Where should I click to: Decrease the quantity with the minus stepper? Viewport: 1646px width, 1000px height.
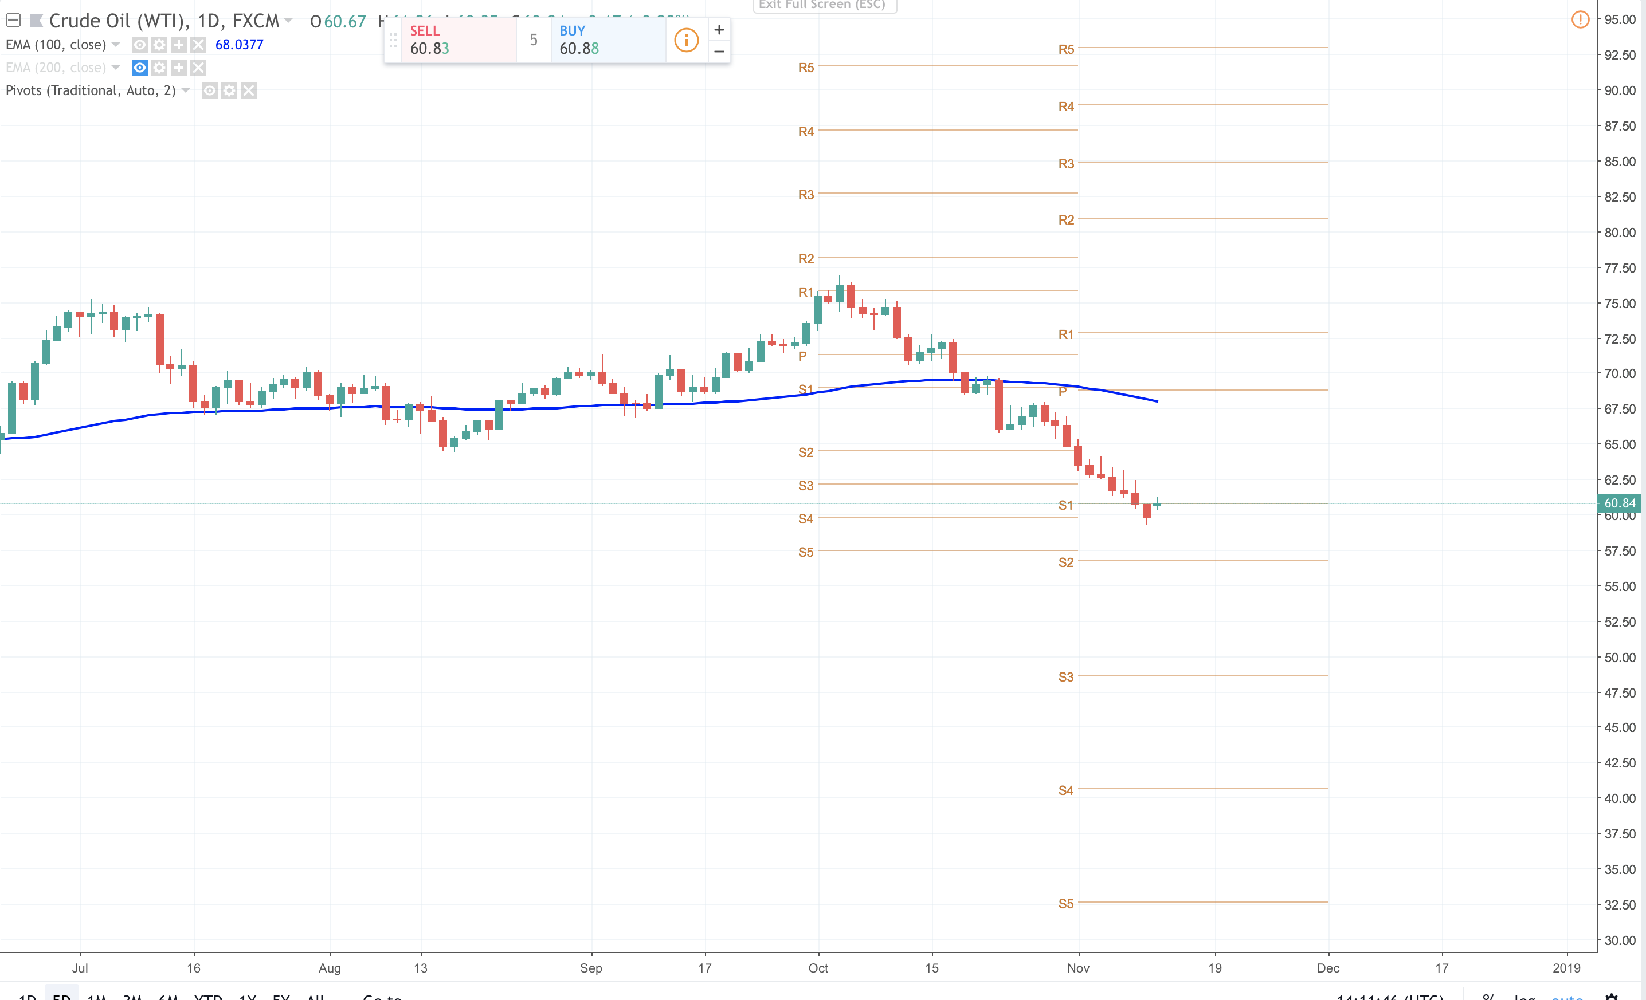[719, 52]
